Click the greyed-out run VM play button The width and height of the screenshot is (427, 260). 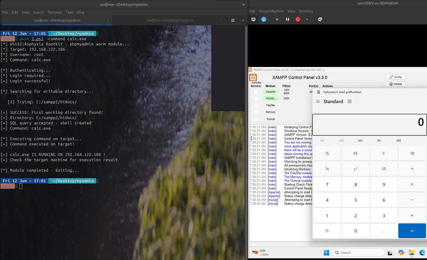point(277,19)
